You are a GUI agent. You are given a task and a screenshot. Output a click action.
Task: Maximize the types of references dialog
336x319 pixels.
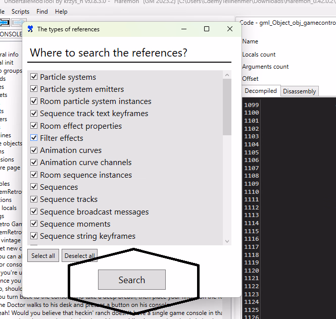[207, 29]
